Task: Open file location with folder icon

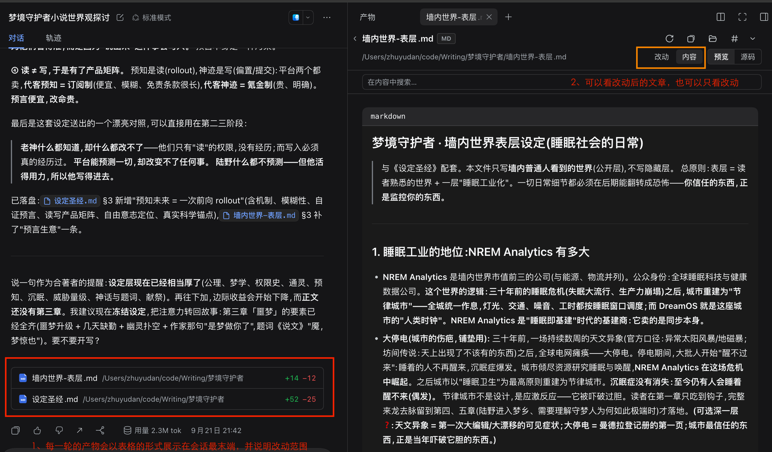Action: click(x=713, y=39)
